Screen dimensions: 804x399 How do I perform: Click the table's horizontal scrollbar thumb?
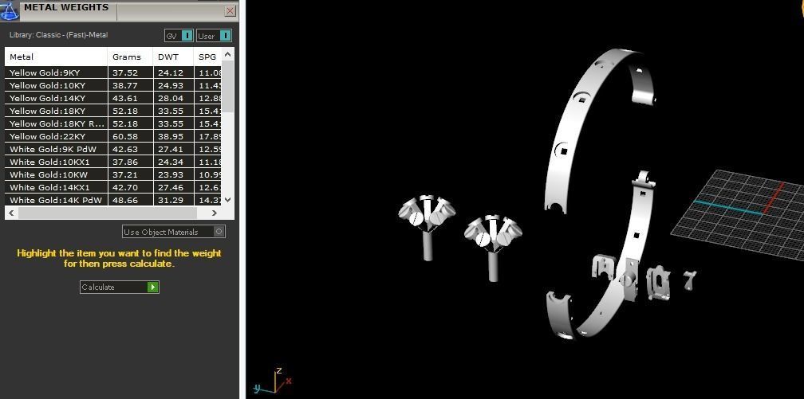pyautogui.click(x=107, y=213)
